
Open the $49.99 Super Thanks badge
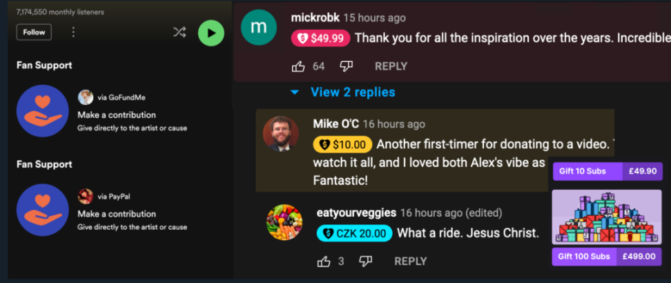tap(320, 39)
